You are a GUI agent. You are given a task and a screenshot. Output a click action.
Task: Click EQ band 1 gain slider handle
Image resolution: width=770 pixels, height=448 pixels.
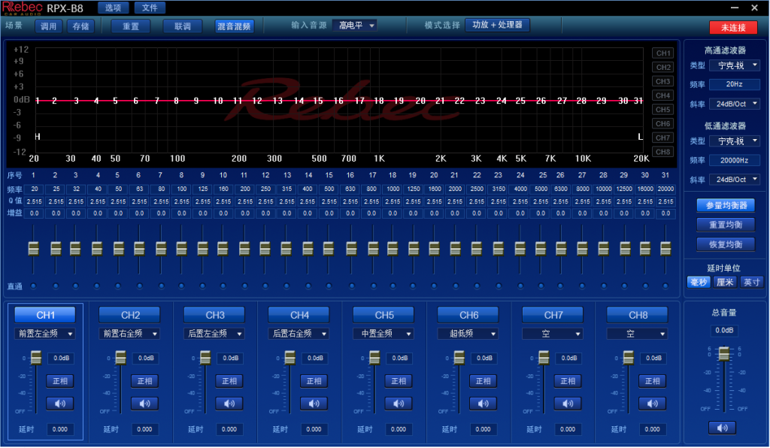(x=33, y=249)
